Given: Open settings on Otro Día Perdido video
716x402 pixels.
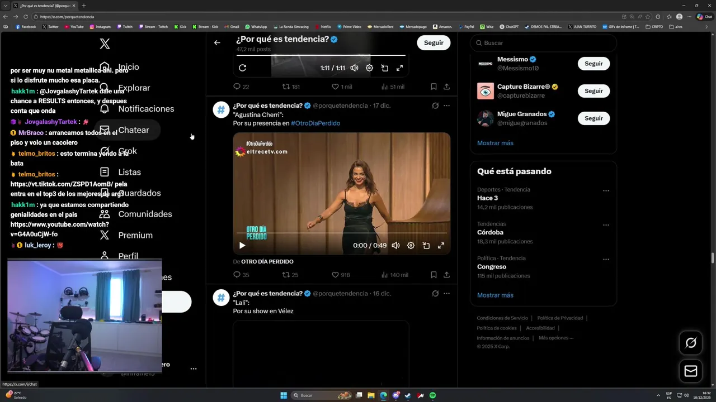Looking at the screenshot, I should point(411,245).
